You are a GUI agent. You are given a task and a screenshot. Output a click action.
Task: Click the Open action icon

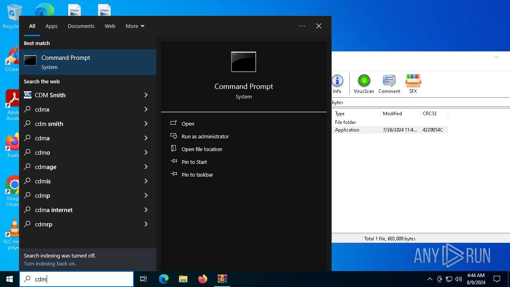[174, 124]
